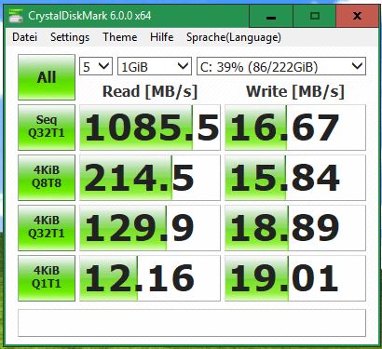Image resolution: width=382 pixels, height=349 pixels.
Task: Open the Sprache(Language) menu
Action: point(234,37)
